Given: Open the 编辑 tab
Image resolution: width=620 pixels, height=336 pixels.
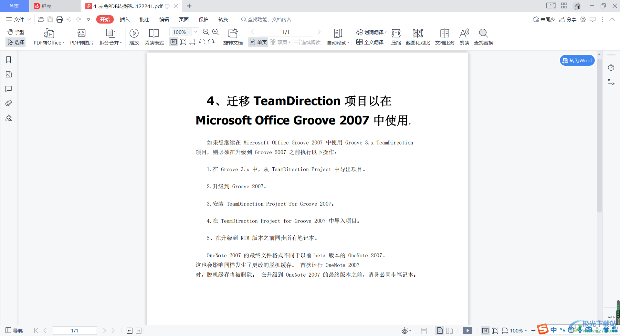Looking at the screenshot, I should pos(164,19).
